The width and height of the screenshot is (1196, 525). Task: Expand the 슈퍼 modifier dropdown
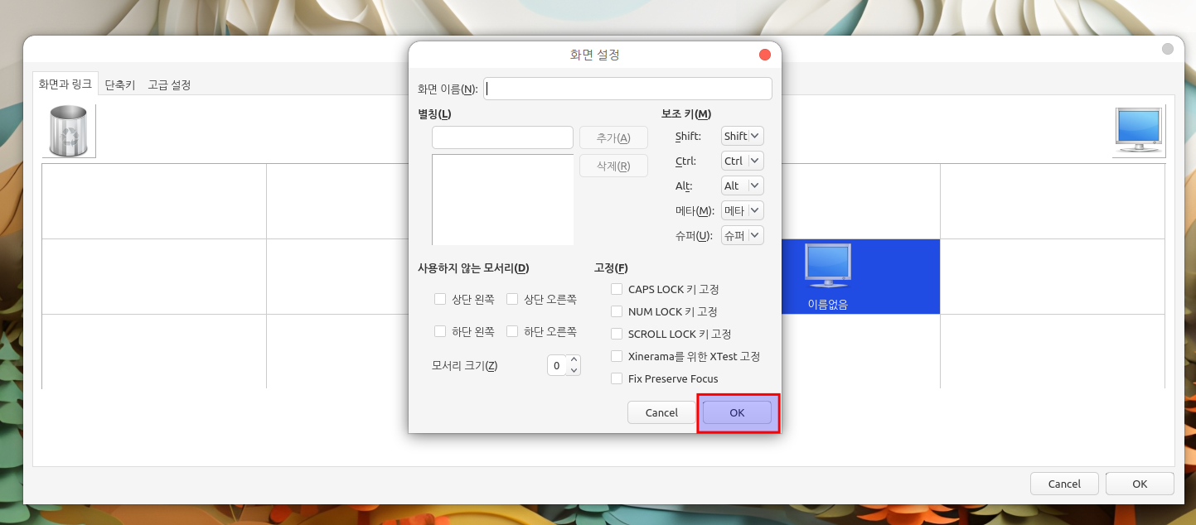(x=742, y=235)
